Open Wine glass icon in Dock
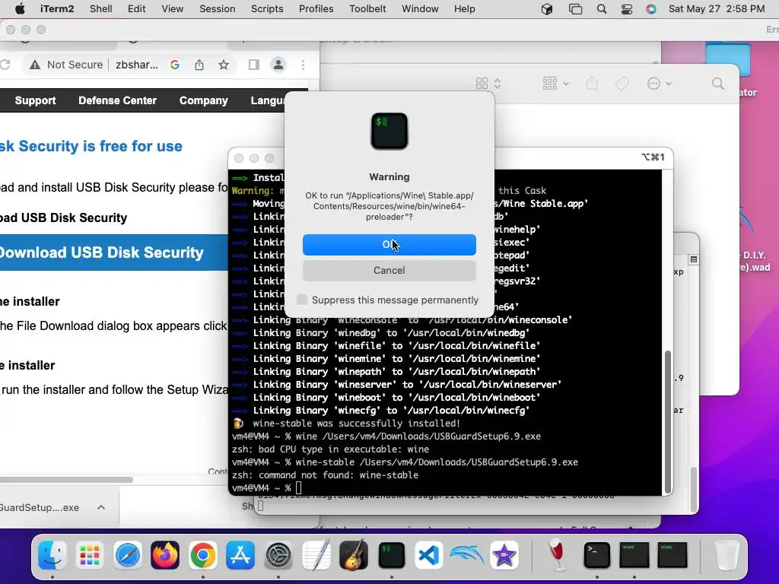 [x=558, y=555]
